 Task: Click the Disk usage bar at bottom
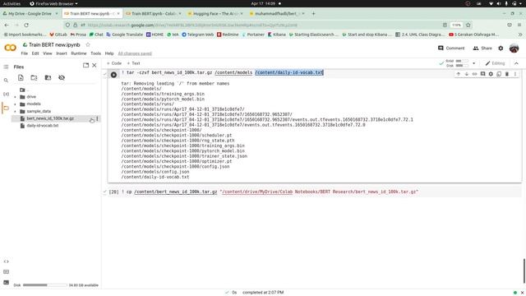[45, 285]
